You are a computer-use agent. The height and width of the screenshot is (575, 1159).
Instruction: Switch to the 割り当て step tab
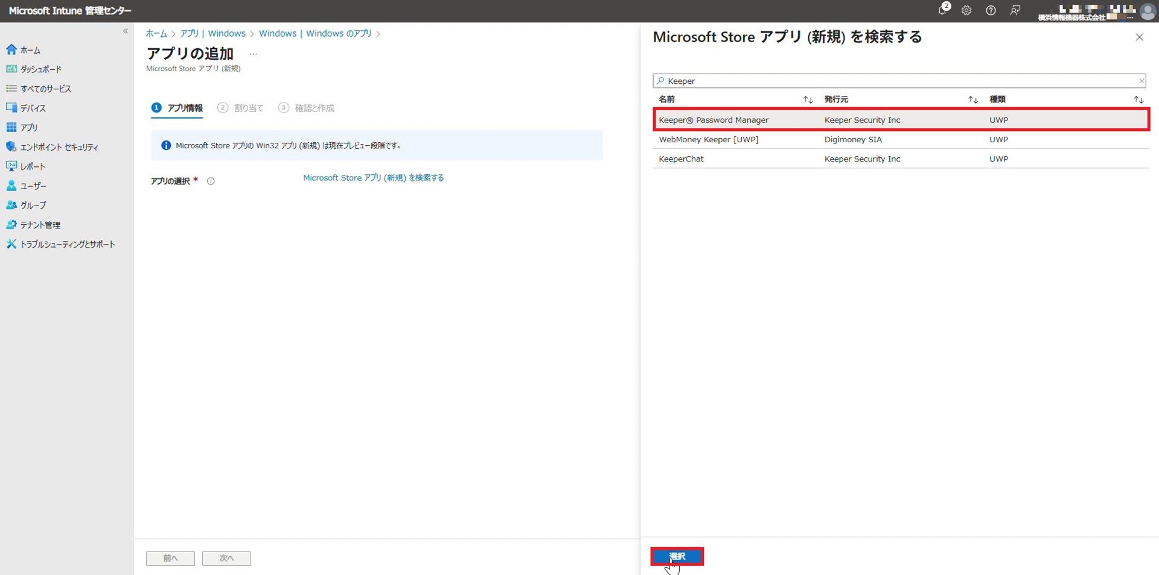click(248, 108)
